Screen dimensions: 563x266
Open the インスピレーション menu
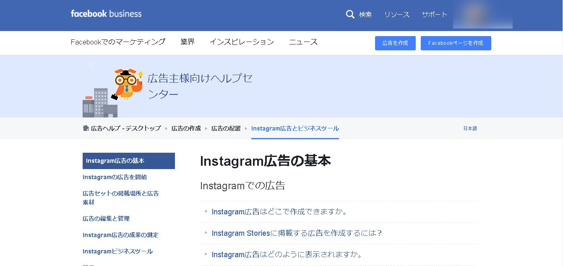coord(242,42)
